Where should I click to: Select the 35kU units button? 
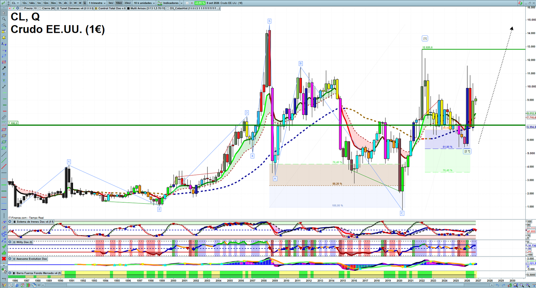pos(128,3)
